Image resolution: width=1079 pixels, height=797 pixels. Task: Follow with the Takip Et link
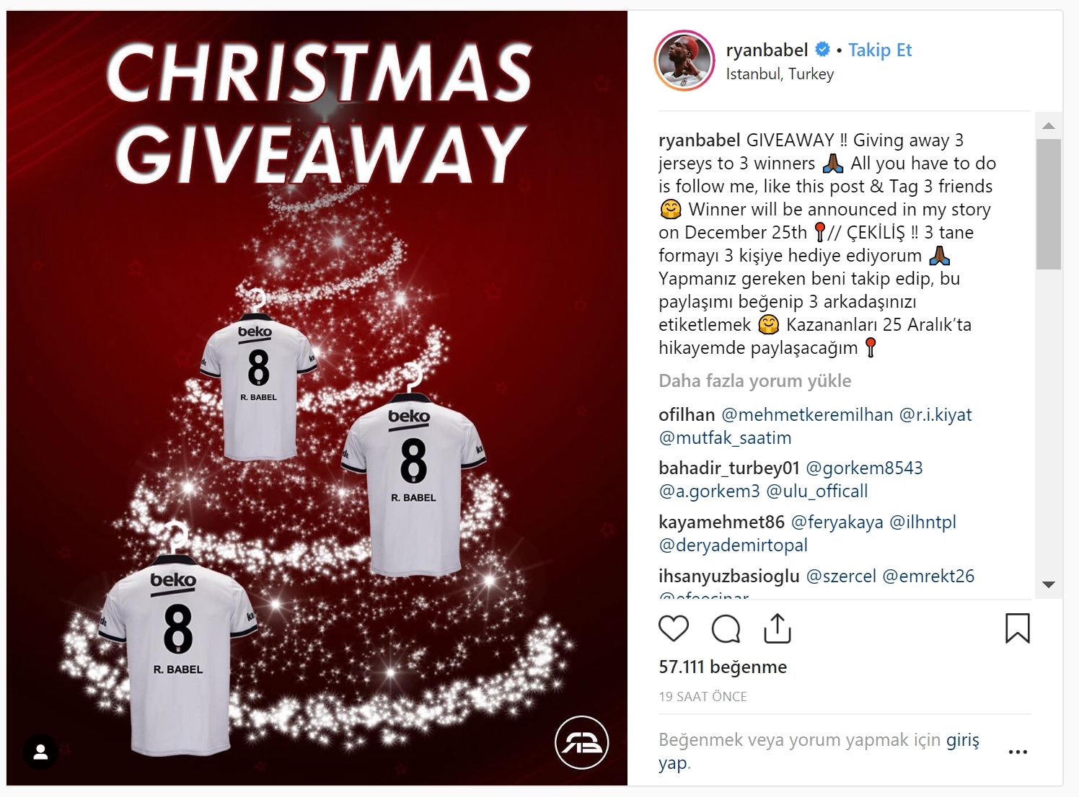pyautogui.click(x=880, y=50)
